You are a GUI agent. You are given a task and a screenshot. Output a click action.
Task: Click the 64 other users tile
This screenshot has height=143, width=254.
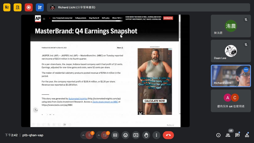[x=231, y=101]
